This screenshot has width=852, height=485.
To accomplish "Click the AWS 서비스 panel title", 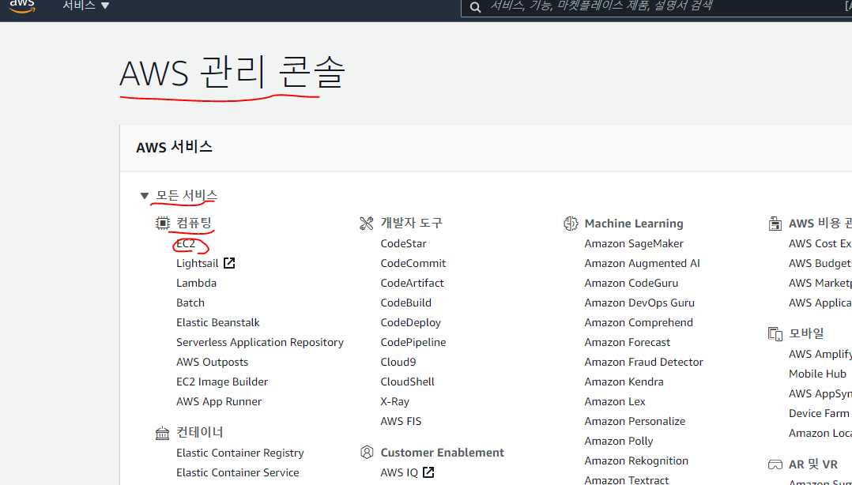I will 174,147.
